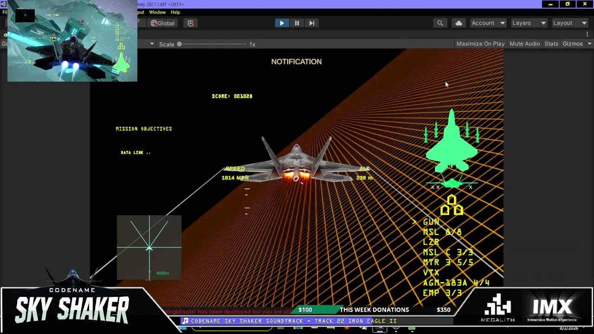The width and height of the screenshot is (594, 334).
Task: Click the soundtrack music note icon
Action: (x=185, y=321)
